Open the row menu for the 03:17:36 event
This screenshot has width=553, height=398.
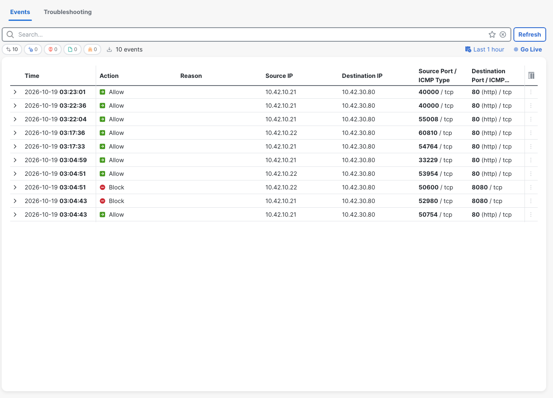531,133
